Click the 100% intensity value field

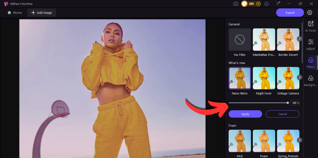point(295,103)
